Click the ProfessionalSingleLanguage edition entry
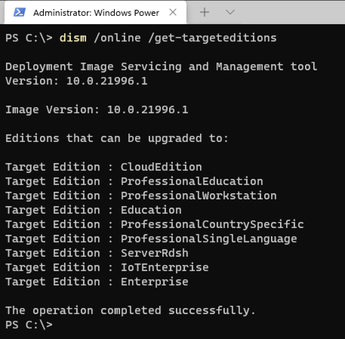This screenshot has width=345, height=339. tap(209, 239)
